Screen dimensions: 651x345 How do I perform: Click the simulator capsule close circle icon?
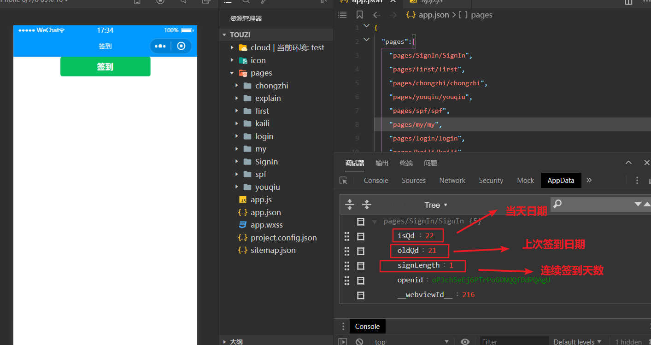coord(181,46)
